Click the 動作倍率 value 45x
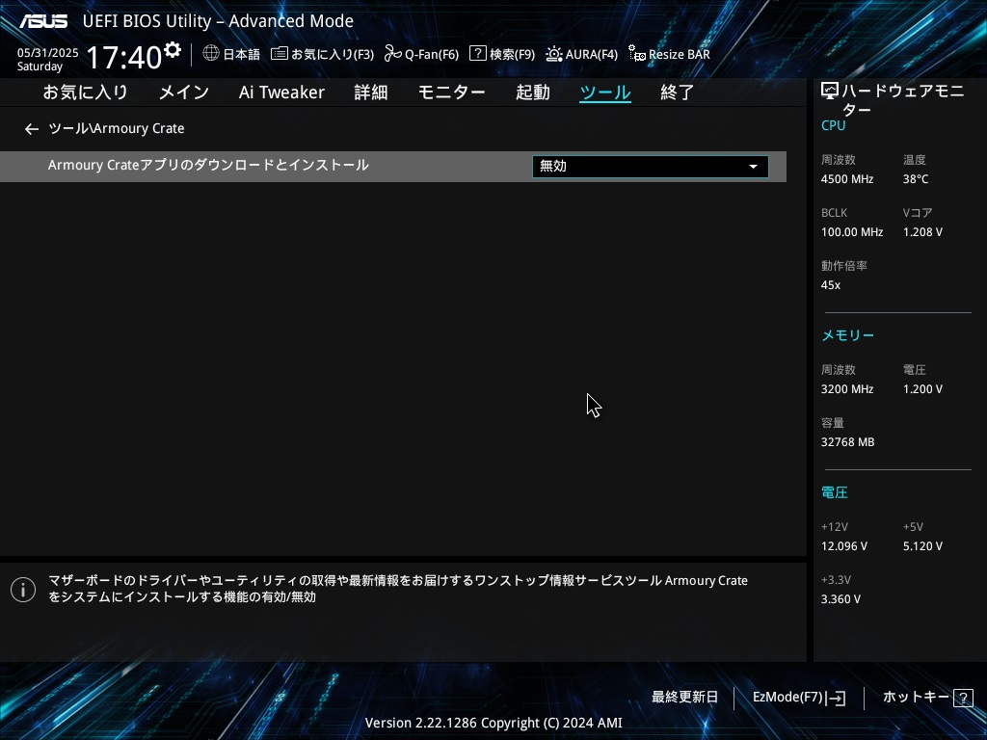This screenshot has width=987, height=740. point(830,285)
